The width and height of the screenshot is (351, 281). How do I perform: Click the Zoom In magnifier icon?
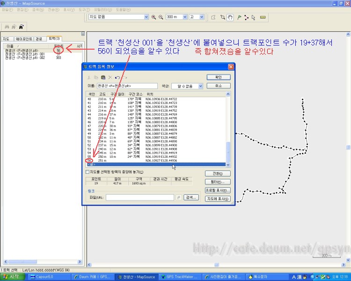(x=154, y=17)
